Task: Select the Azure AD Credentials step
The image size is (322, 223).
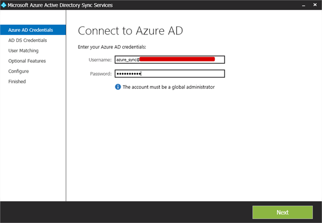Action: (x=33, y=30)
